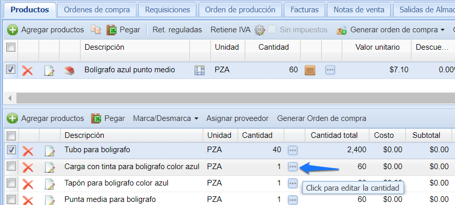This screenshot has height=205, width=455.
Task: Click the Generar orden de compra box icon
Action: (342, 30)
